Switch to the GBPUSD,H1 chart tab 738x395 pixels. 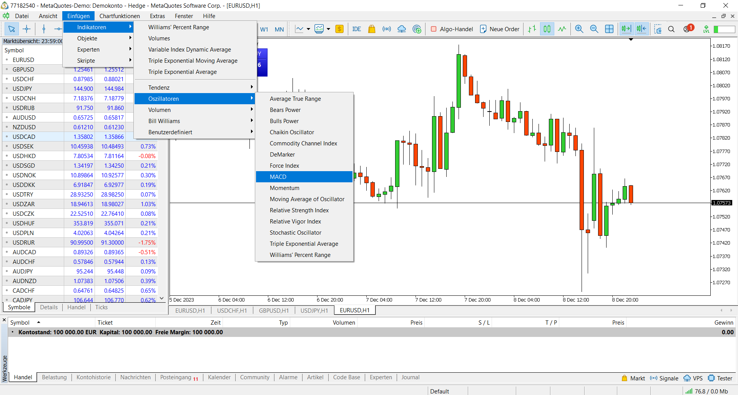[274, 310]
